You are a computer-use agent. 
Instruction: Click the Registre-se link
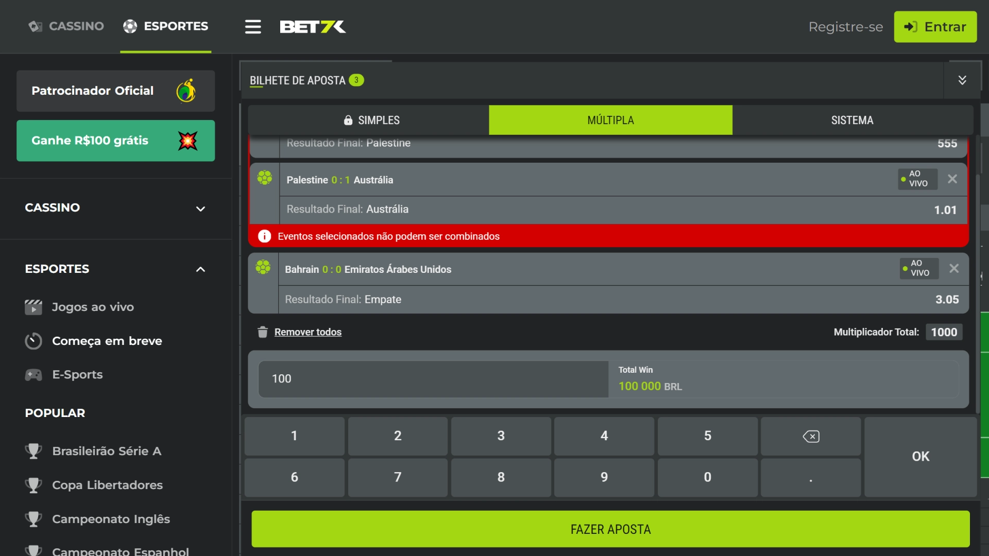846,27
